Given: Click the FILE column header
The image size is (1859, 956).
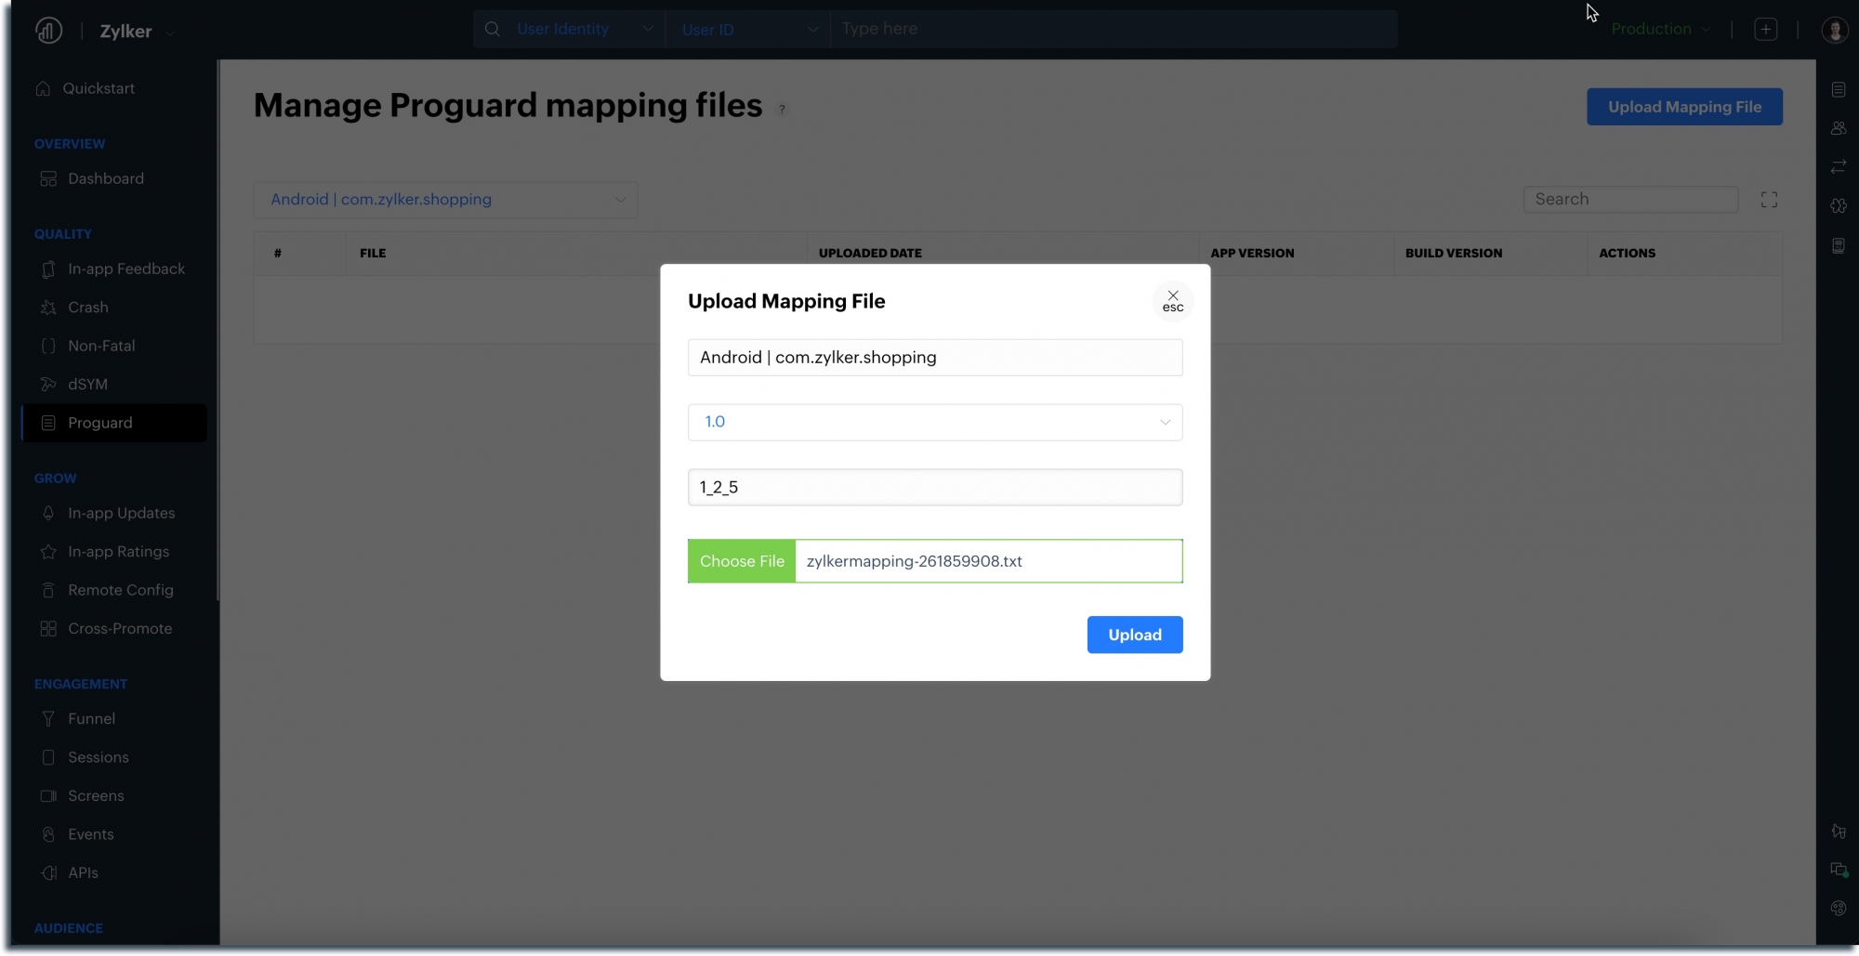Looking at the screenshot, I should click(373, 253).
